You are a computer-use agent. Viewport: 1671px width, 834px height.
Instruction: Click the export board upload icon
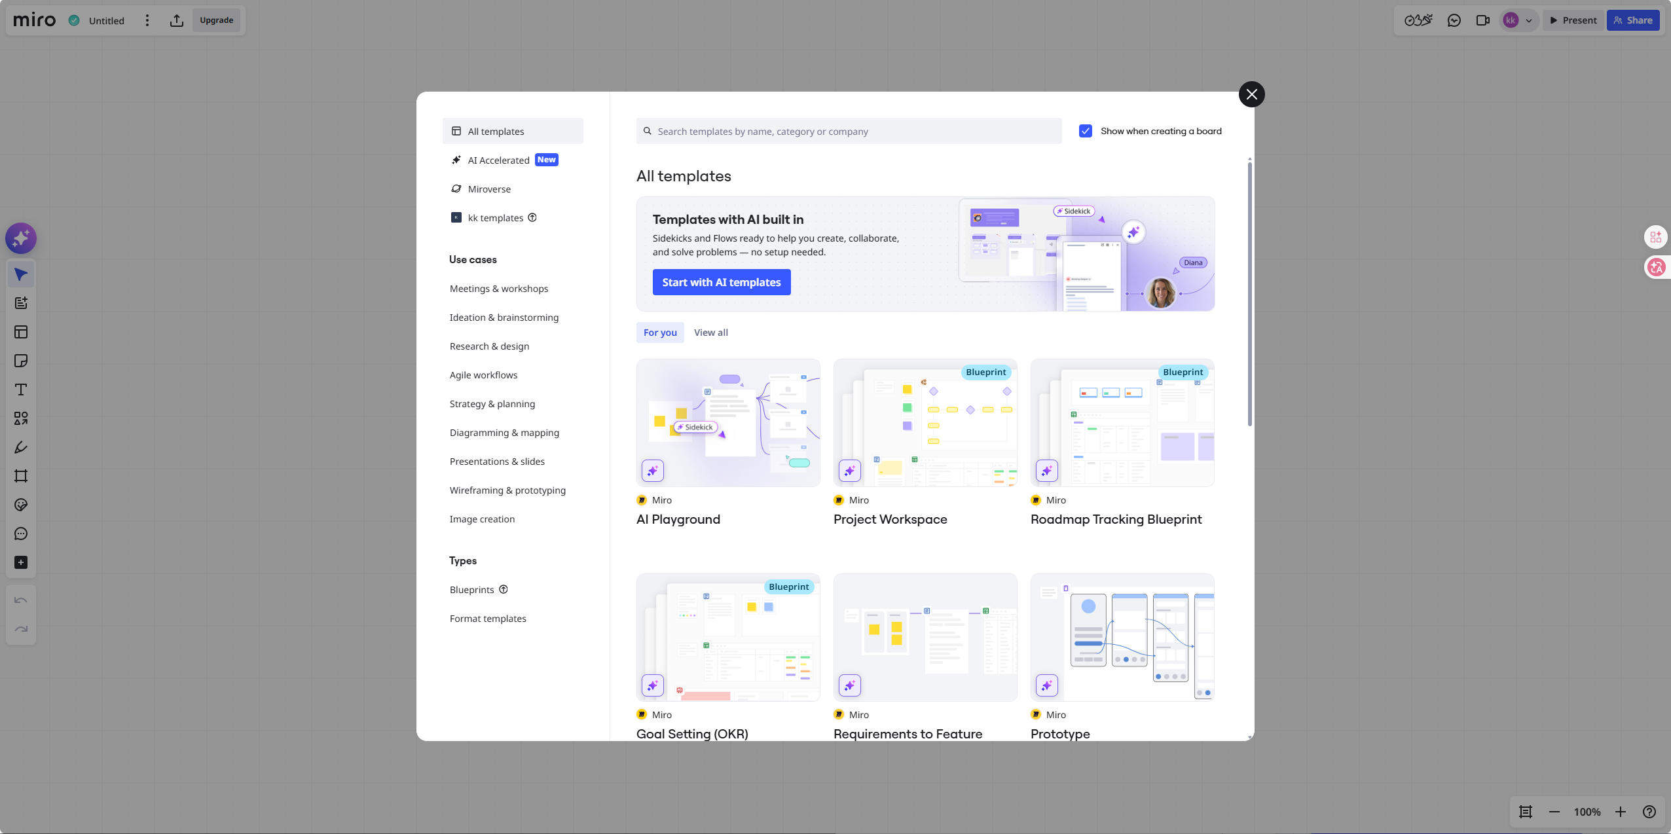click(x=177, y=20)
